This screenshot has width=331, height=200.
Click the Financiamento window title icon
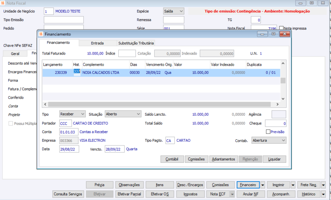41,34
